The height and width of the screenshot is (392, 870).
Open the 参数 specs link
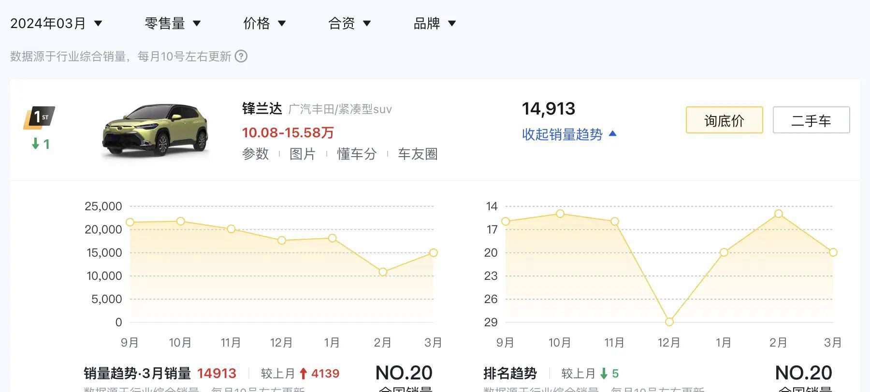(x=255, y=154)
